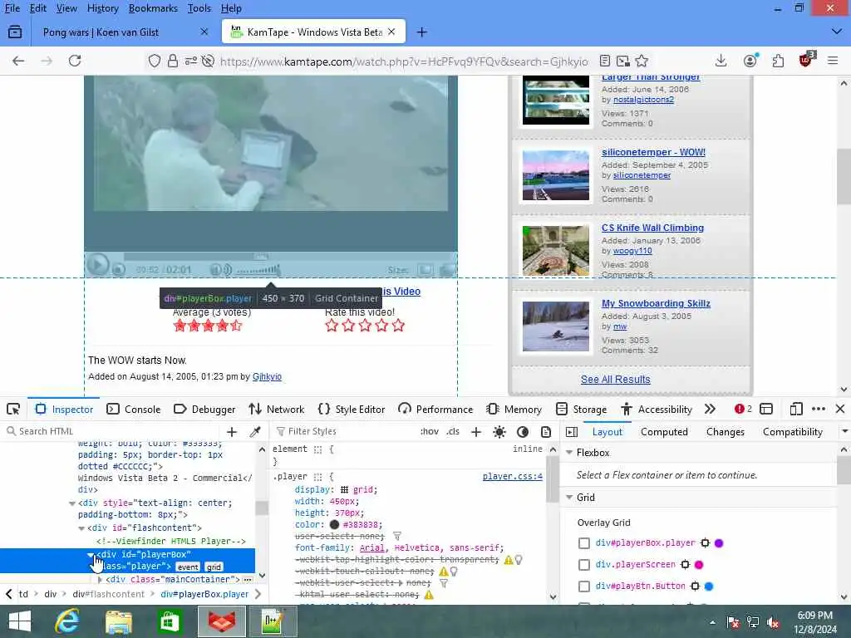Open uploader Gjhkyio profile link
The width and height of the screenshot is (851, 638).
267,376
